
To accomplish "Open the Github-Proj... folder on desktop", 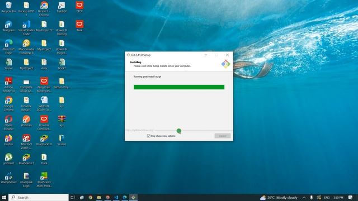I will point(62,83).
